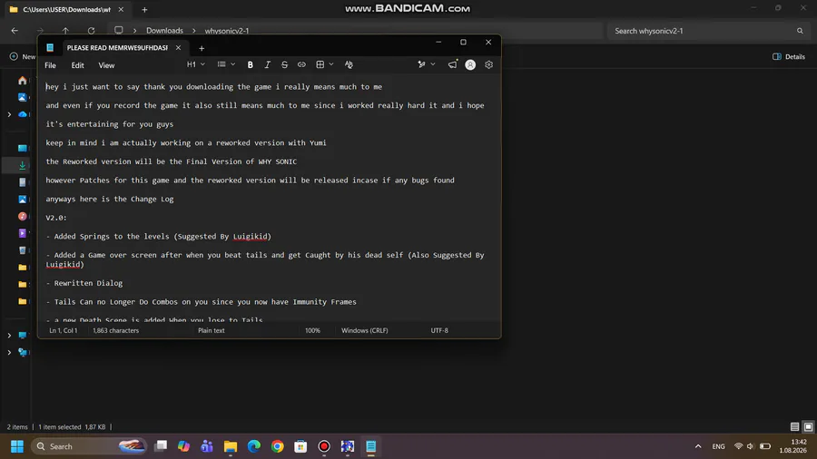The image size is (817, 459).
Task: Open Copilot from the taskbar
Action: [x=184, y=446]
